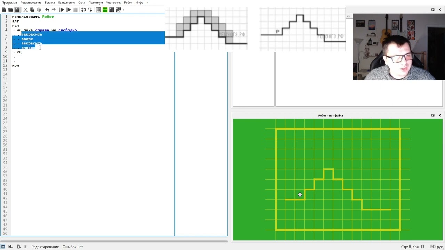Click the Редактирование mode status text
Screen dimensions: 445x250
pos(45,247)
